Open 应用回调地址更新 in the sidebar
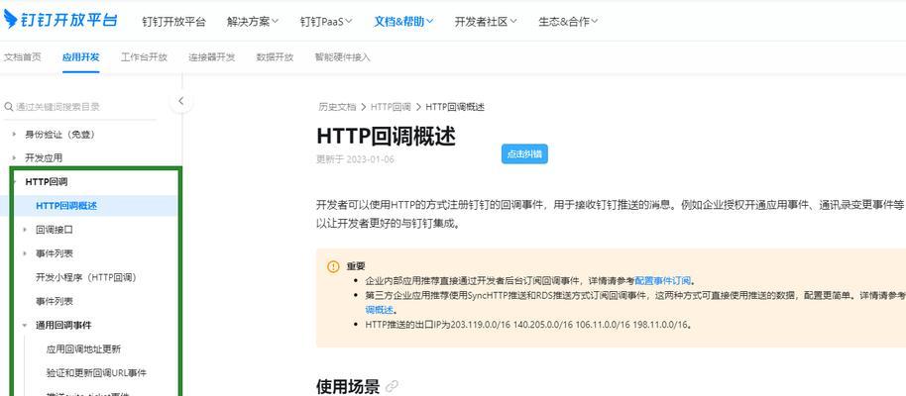This screenshot has width=906, height=396. click(x=84, y=349)
